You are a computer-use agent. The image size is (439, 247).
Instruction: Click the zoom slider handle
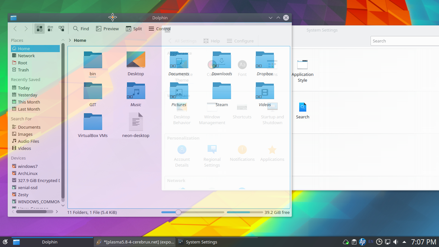coord(178,212)
